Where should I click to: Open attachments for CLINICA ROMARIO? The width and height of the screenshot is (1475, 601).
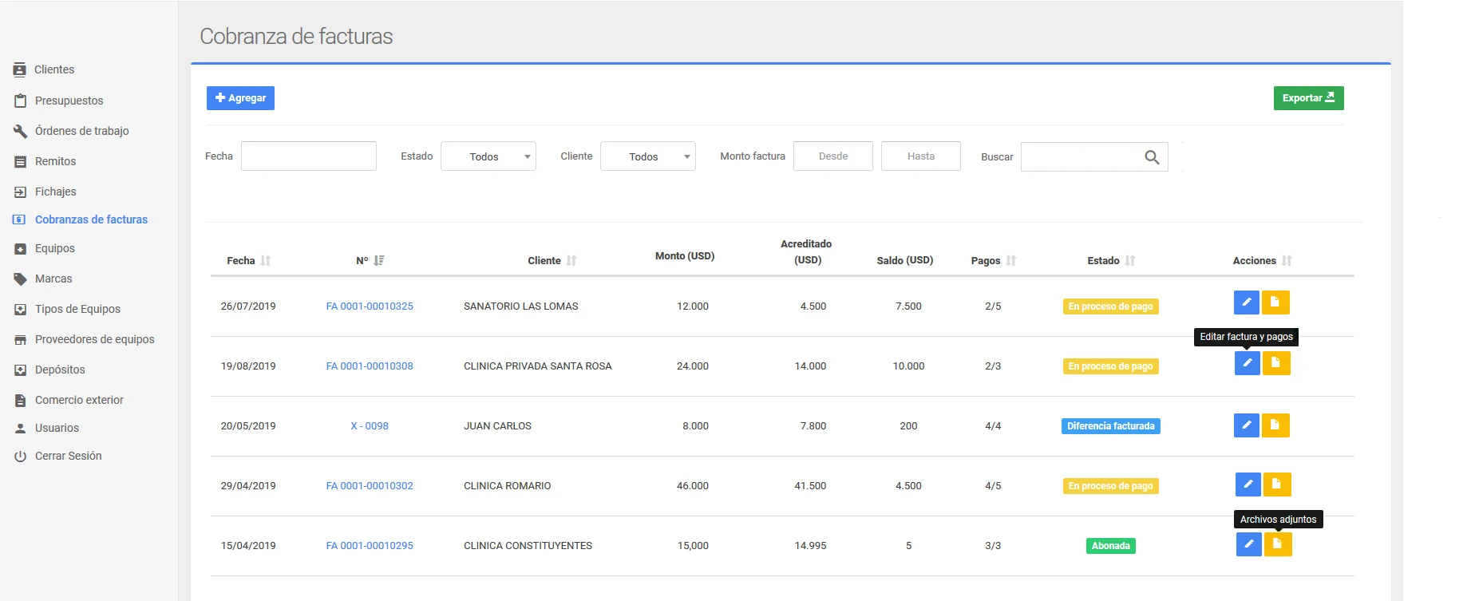[1276, 484]
